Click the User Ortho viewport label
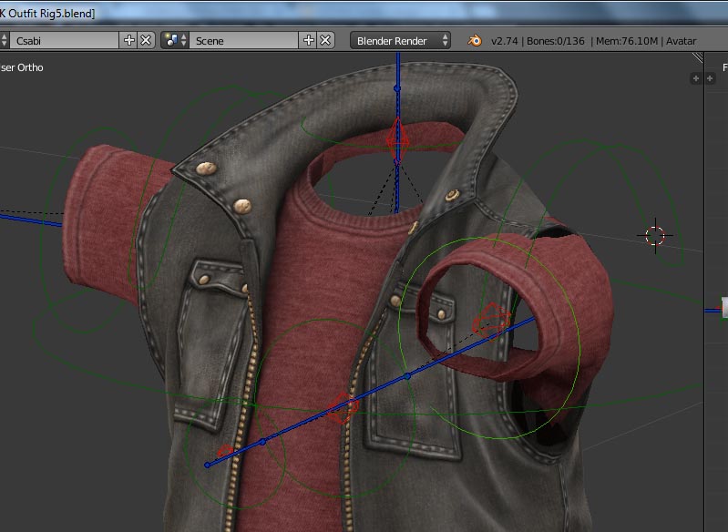Screen dimensions: 728x532 click(22, 67)
